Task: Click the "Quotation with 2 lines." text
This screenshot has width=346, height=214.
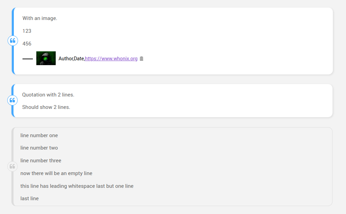Action: click(x=48, y=95)
